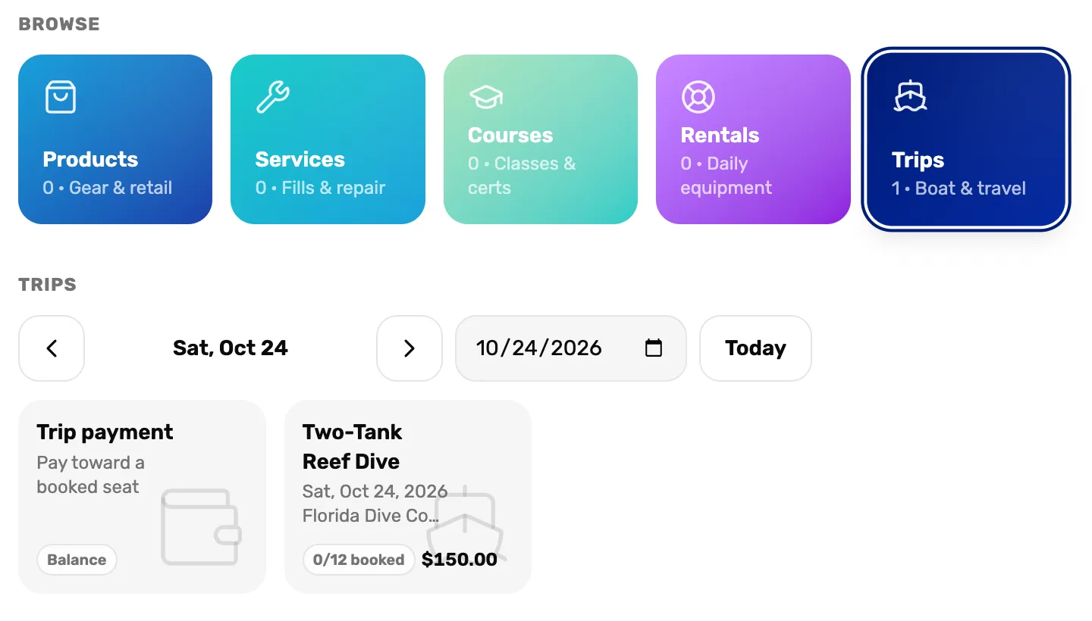The height and width of the screenshot is (621, 1092).
Task: Switch to the Services category tile
Action: pos(328,139)
